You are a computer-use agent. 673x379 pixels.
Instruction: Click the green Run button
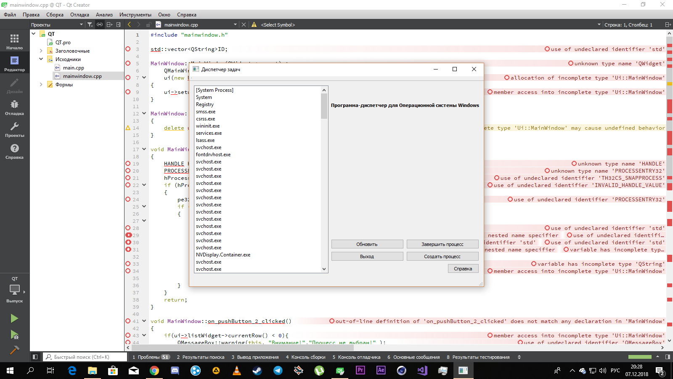tap(14, 318)
